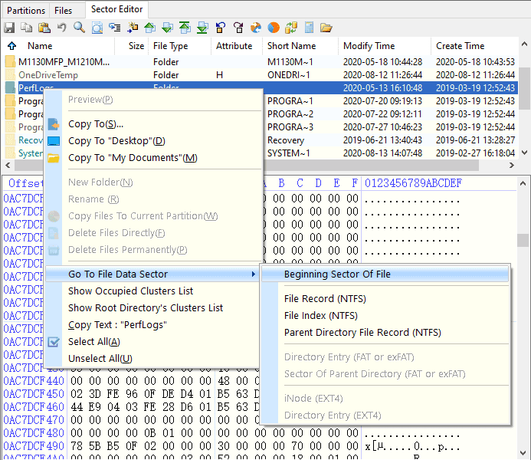Open the Files tab
The image size is (531, 460).
[64, 11]
